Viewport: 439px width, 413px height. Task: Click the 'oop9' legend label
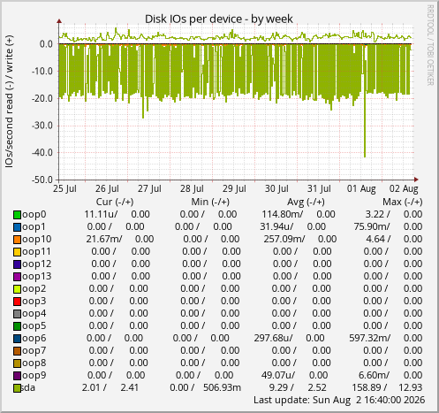[x=34, y=376]
